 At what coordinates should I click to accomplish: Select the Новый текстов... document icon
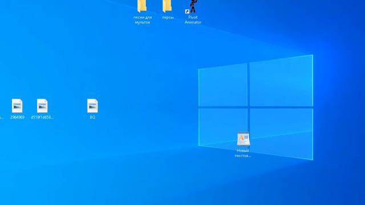tap(244, 139)
